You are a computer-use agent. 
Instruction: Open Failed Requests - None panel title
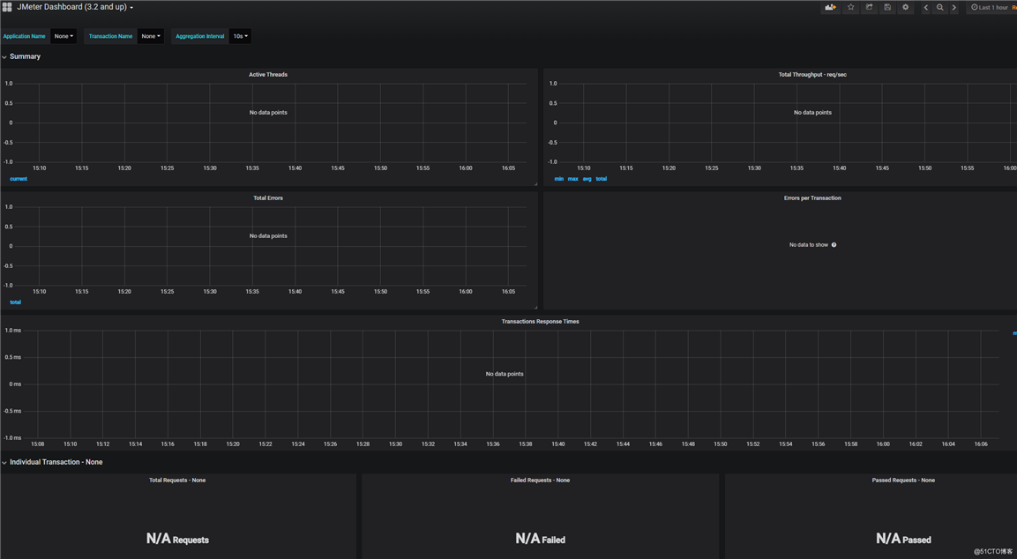[540, 481]
